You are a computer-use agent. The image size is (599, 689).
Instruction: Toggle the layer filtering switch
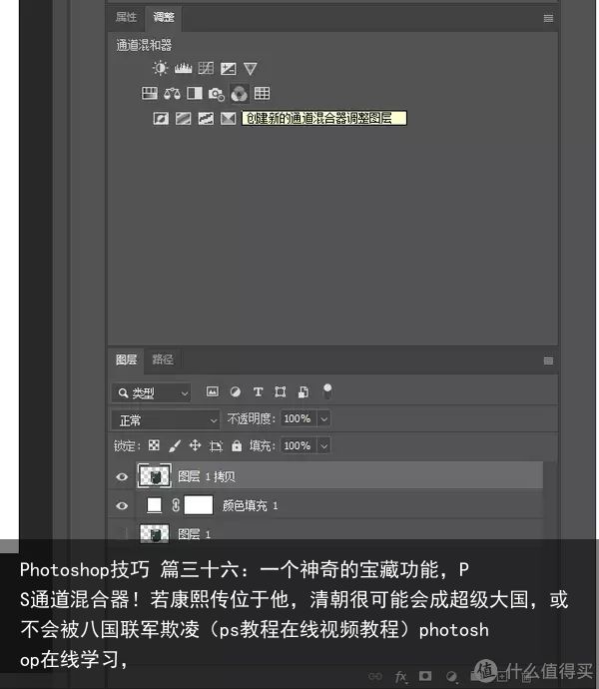click(x=327, y=390)
